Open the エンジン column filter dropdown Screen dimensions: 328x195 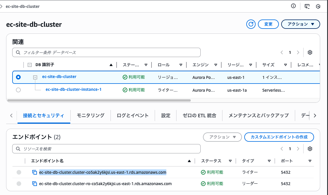coord(216,65)
